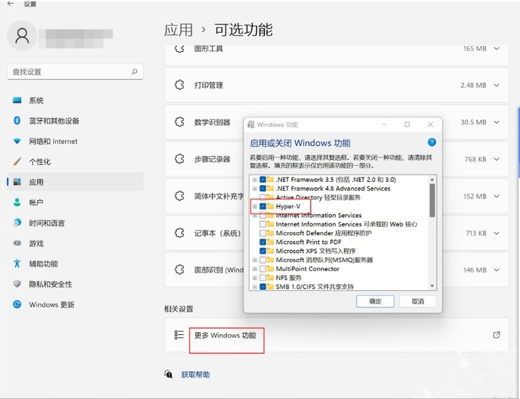
Task: Open 辅助功能 settings category
Action: [x=76, y=263]
